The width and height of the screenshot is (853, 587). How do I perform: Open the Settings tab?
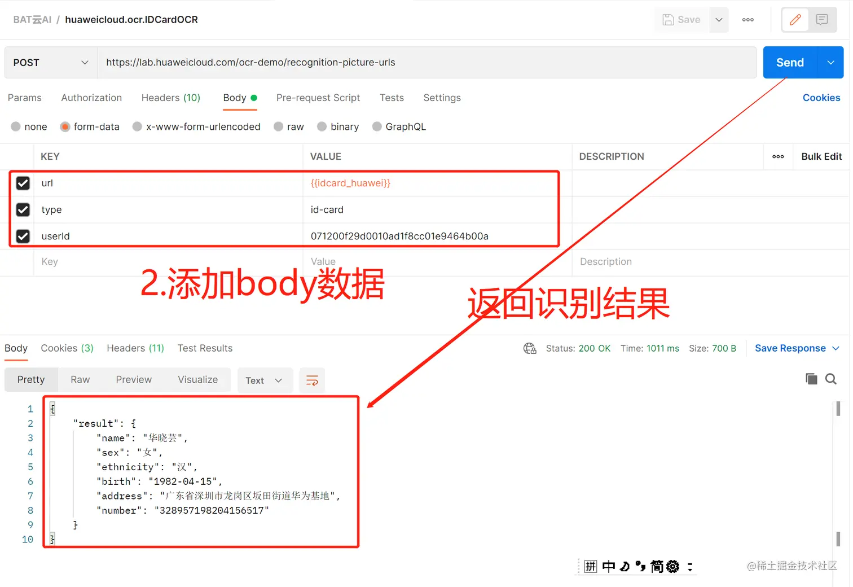(442, 98)
